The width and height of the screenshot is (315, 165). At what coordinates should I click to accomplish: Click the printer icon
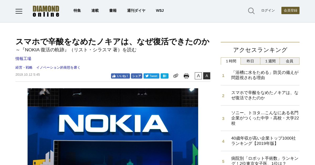186,76
